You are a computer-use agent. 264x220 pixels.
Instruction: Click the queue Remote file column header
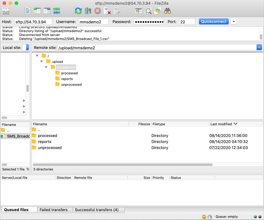pyautogui.click(x=100, y=177)
